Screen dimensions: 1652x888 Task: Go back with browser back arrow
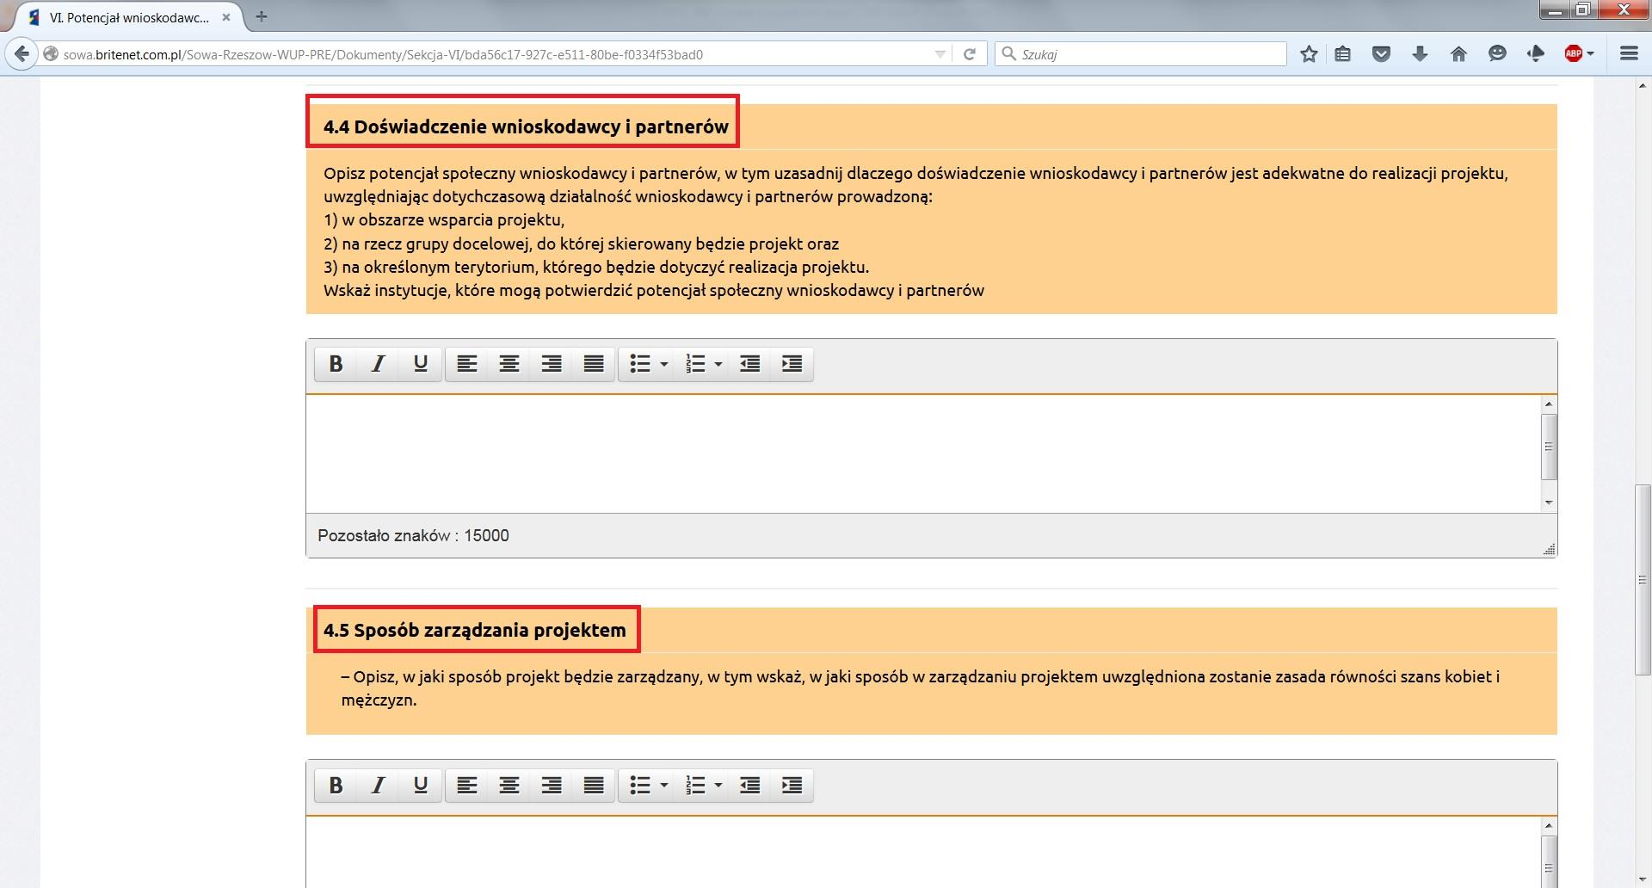coord(22,53)
